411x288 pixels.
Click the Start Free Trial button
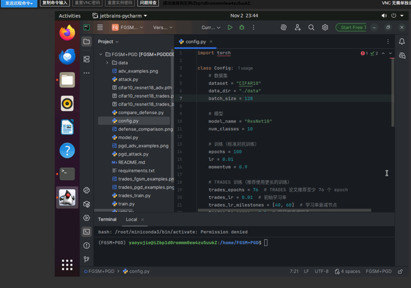click(352, 28)
